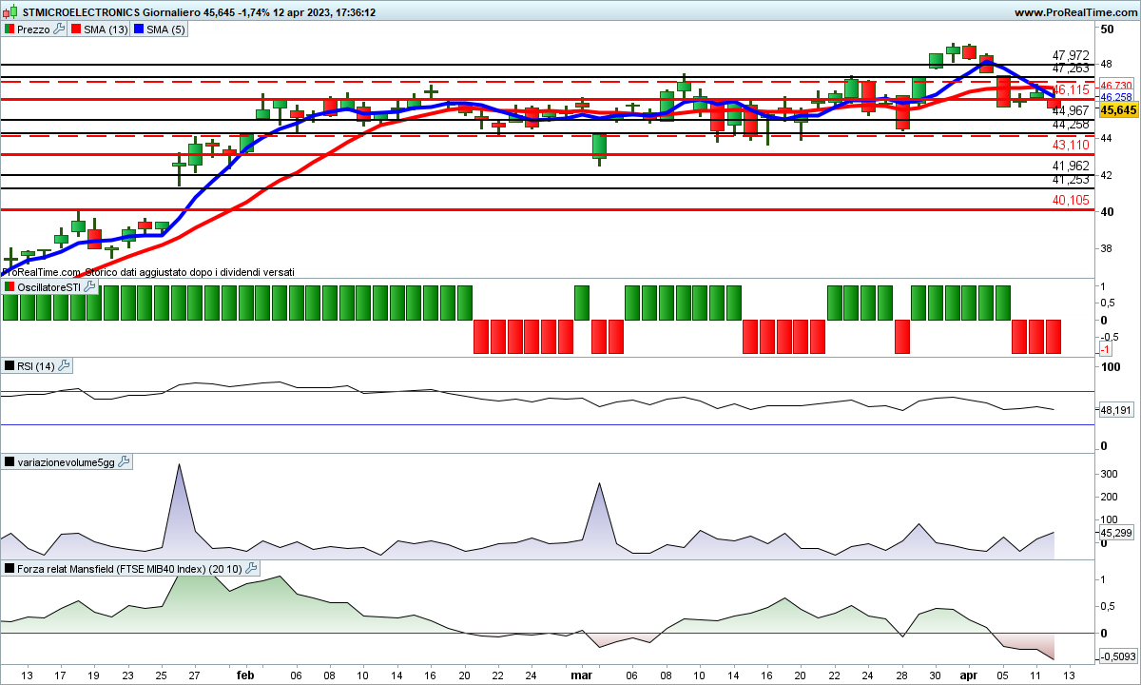Click the 41,253 price level label
The width and height of the screenshot is (1141, 685).
(1071, 180)
